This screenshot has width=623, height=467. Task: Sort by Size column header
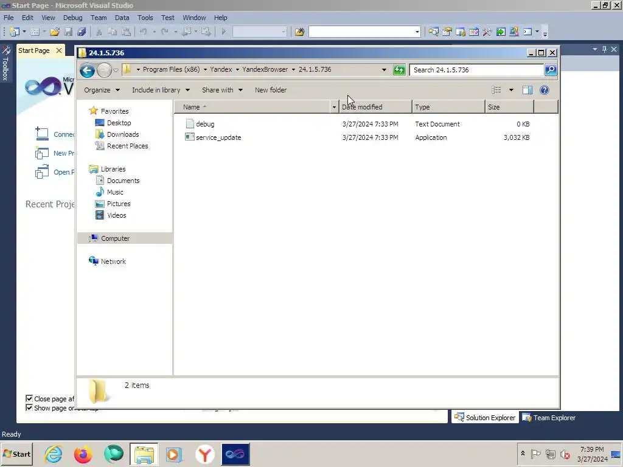tap(509, 107)
